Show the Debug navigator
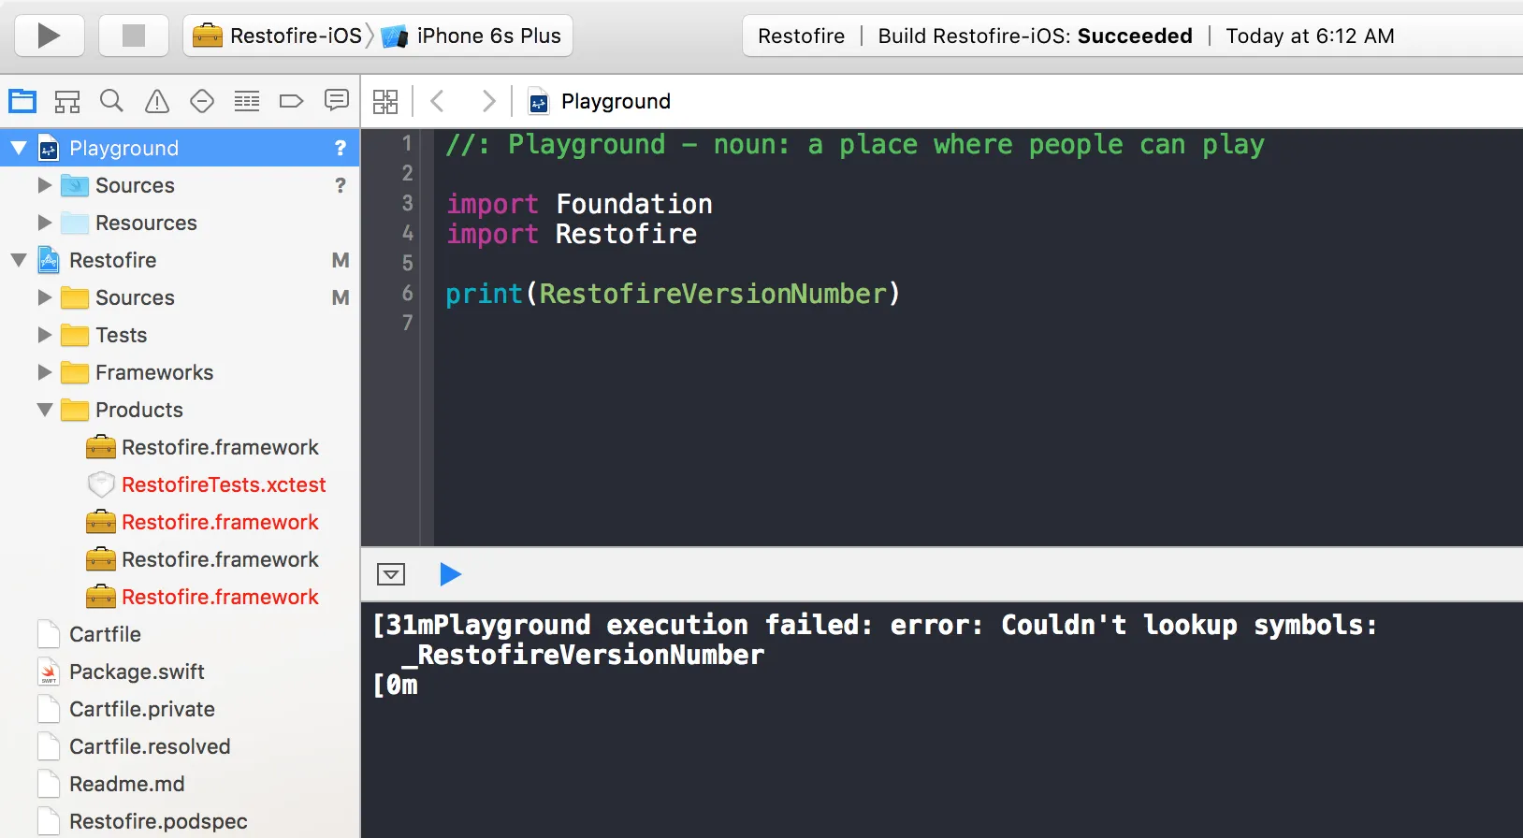The image size is (1523, 838). 247,101
